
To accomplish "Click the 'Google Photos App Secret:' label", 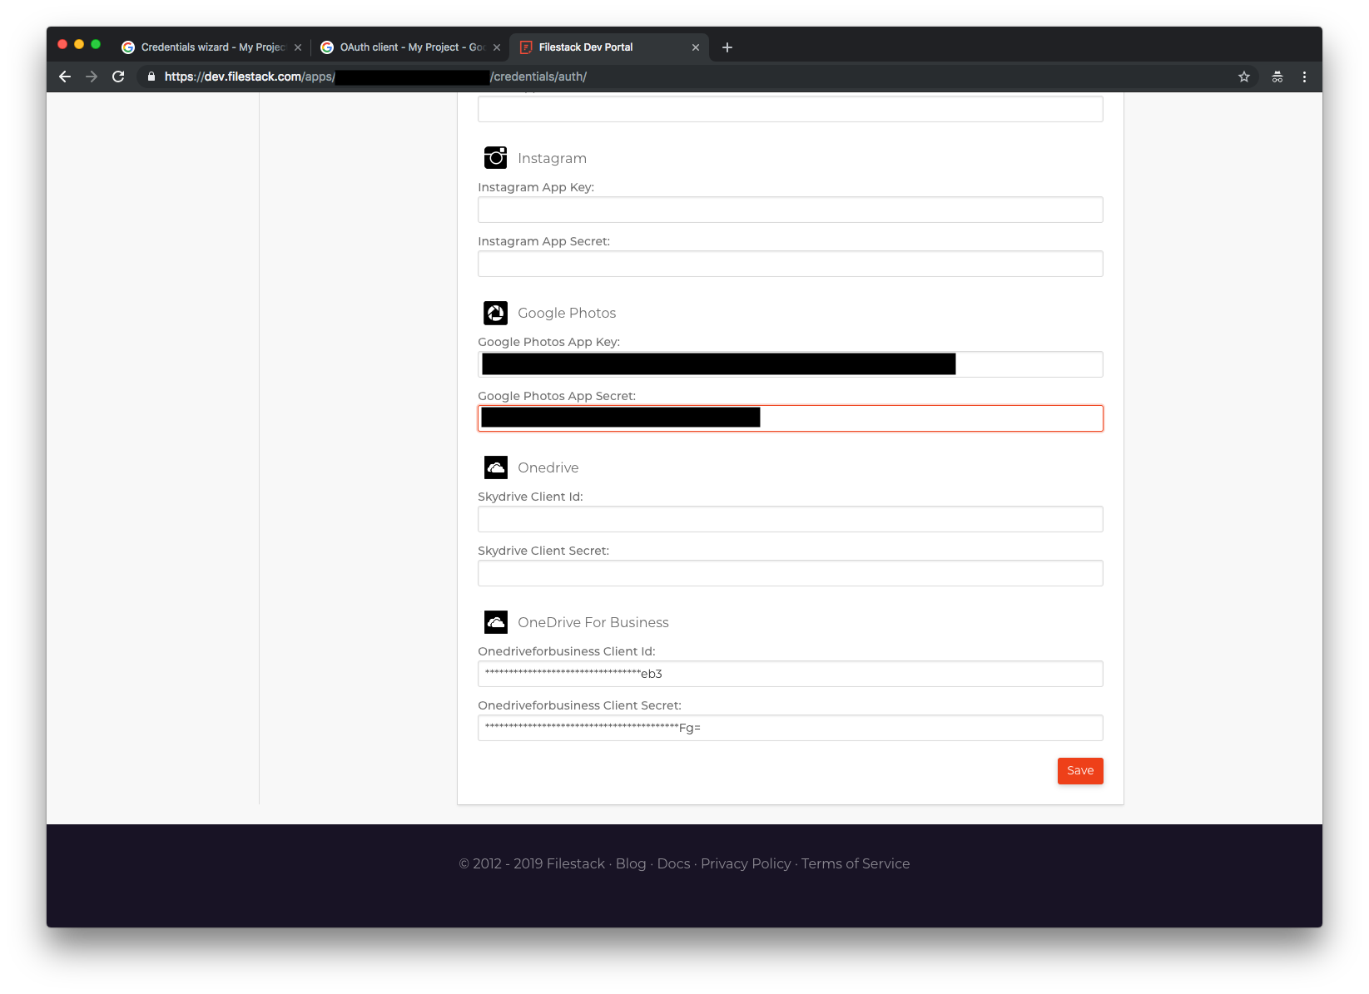I will [x=557, y=396].
